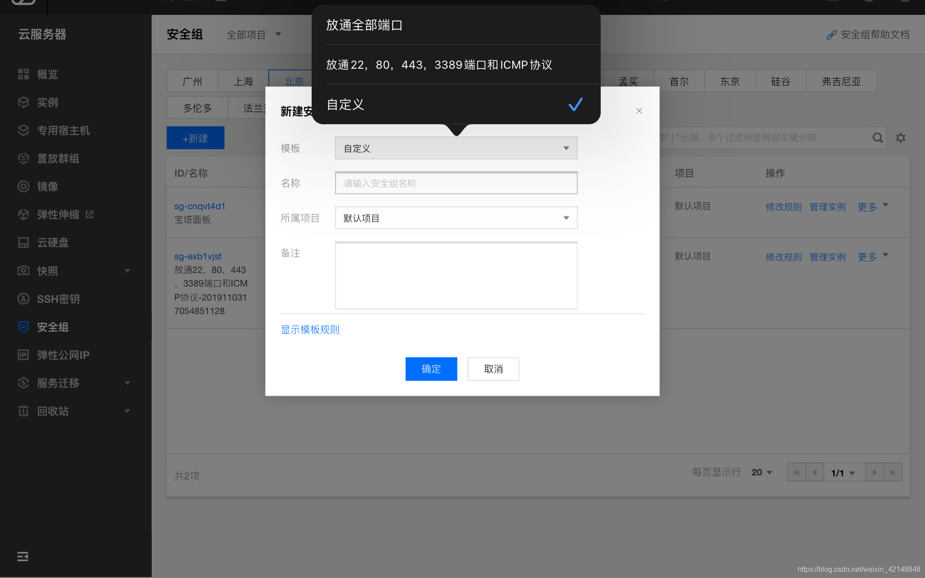Switch to 硅谷 region tab
This screenshot has height=578, width=925.
coord(780,81)
